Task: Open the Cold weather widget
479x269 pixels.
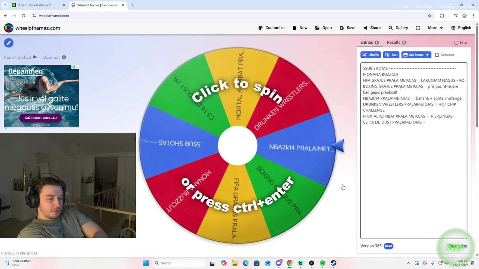Action: pyautogui.click(x=17, y=263)
